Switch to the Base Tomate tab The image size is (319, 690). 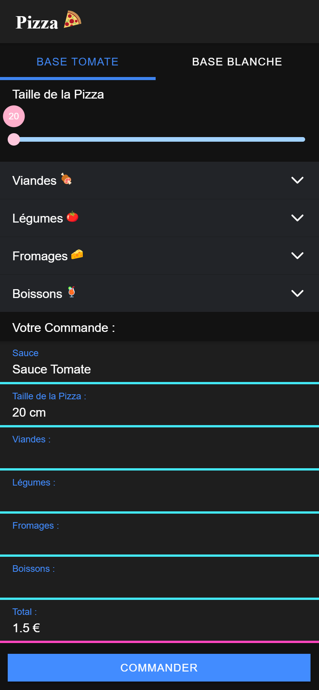(x=77, y=62)
